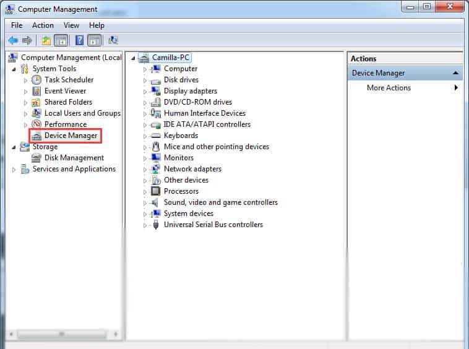
Task: Click the Display adapters icon
Action: click(156, 91)
